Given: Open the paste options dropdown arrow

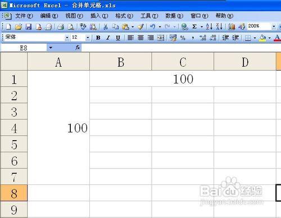Looking at the screenshot, I should [x=133, y=27].
